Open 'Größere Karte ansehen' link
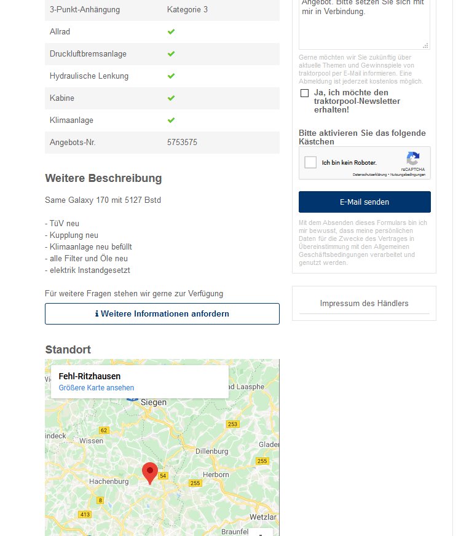Image resolution: width=461 pixels, height=536 pixels. click(97, 388)
